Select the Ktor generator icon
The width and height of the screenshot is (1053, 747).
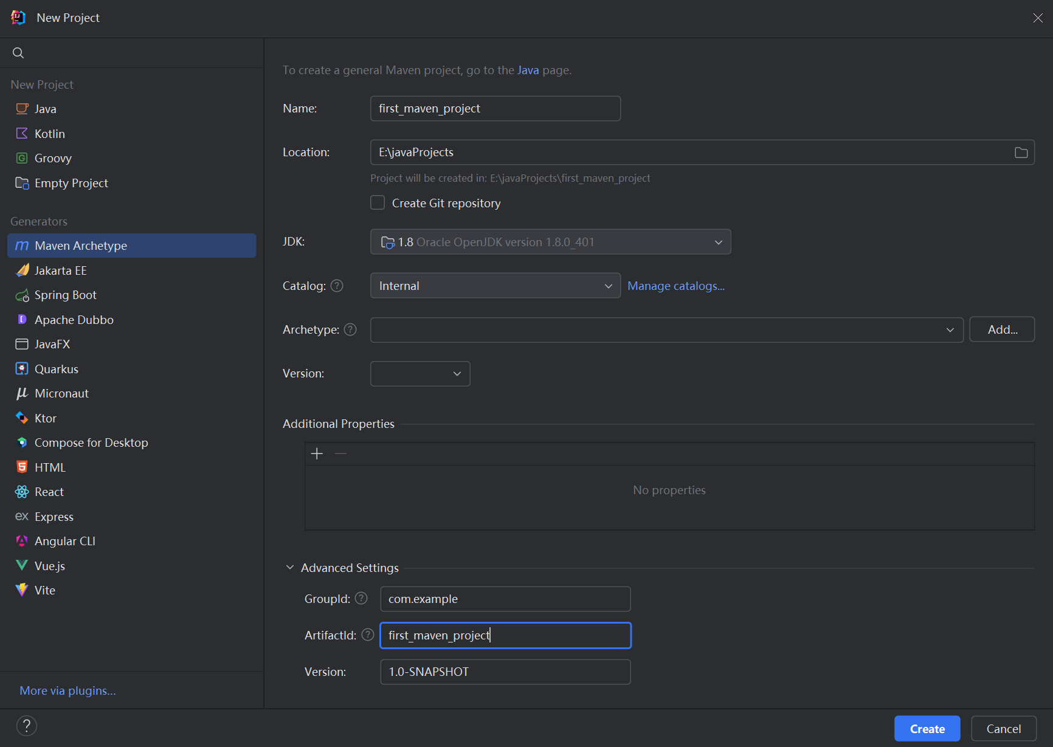coord(22,418)
